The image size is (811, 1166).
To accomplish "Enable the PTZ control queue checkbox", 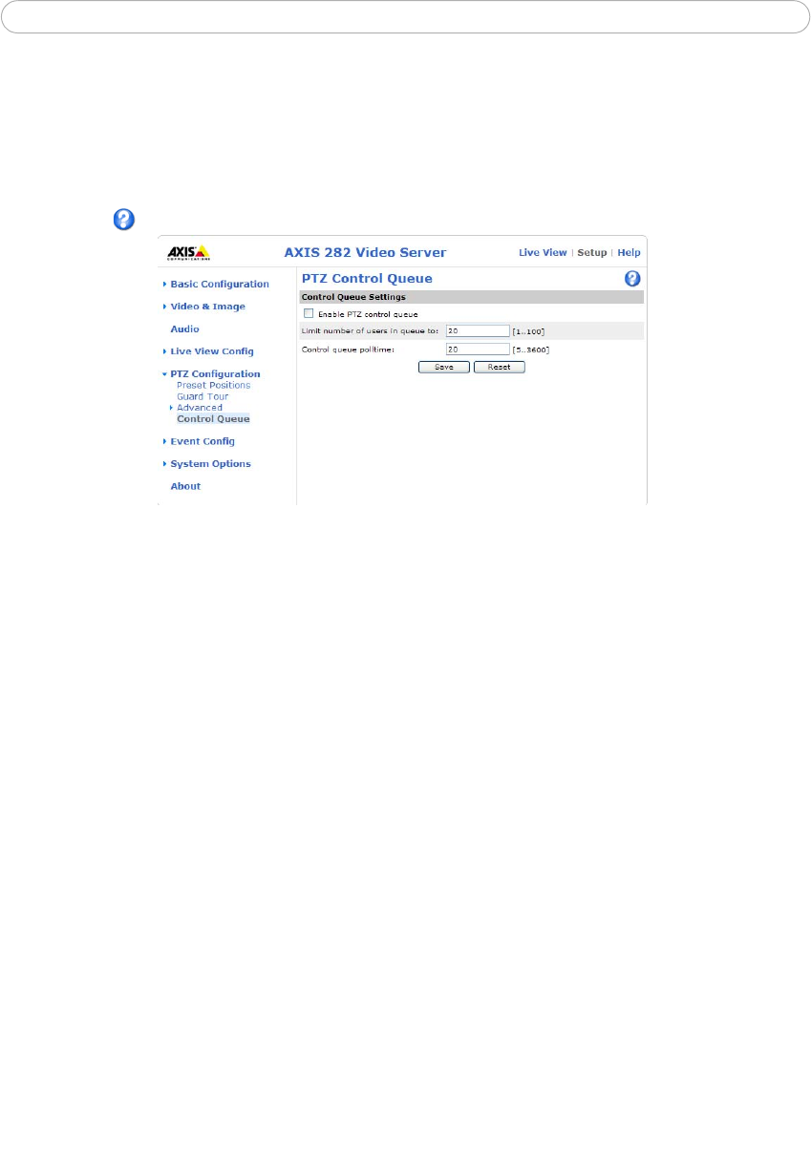I will tap(308, 313).
